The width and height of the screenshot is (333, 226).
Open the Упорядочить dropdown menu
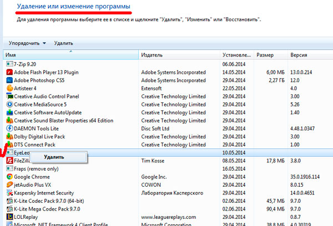click(x=27, y=43)
